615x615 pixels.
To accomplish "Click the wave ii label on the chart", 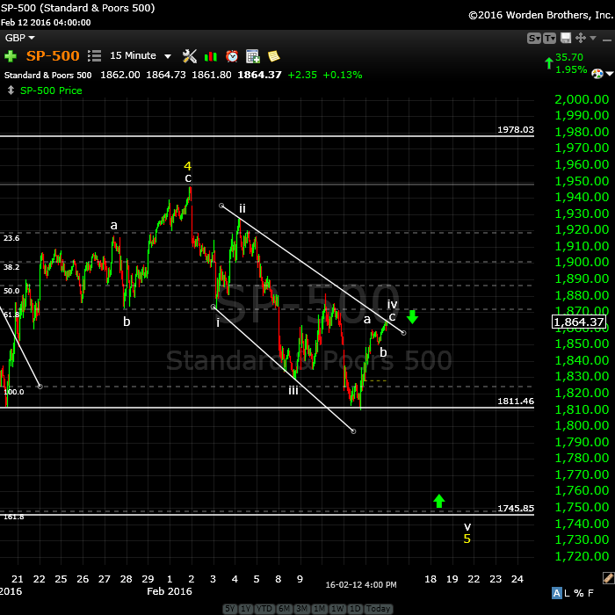I will point(242,208).
